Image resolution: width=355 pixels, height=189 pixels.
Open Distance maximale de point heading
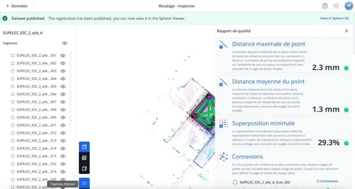[x=269, y=44]
